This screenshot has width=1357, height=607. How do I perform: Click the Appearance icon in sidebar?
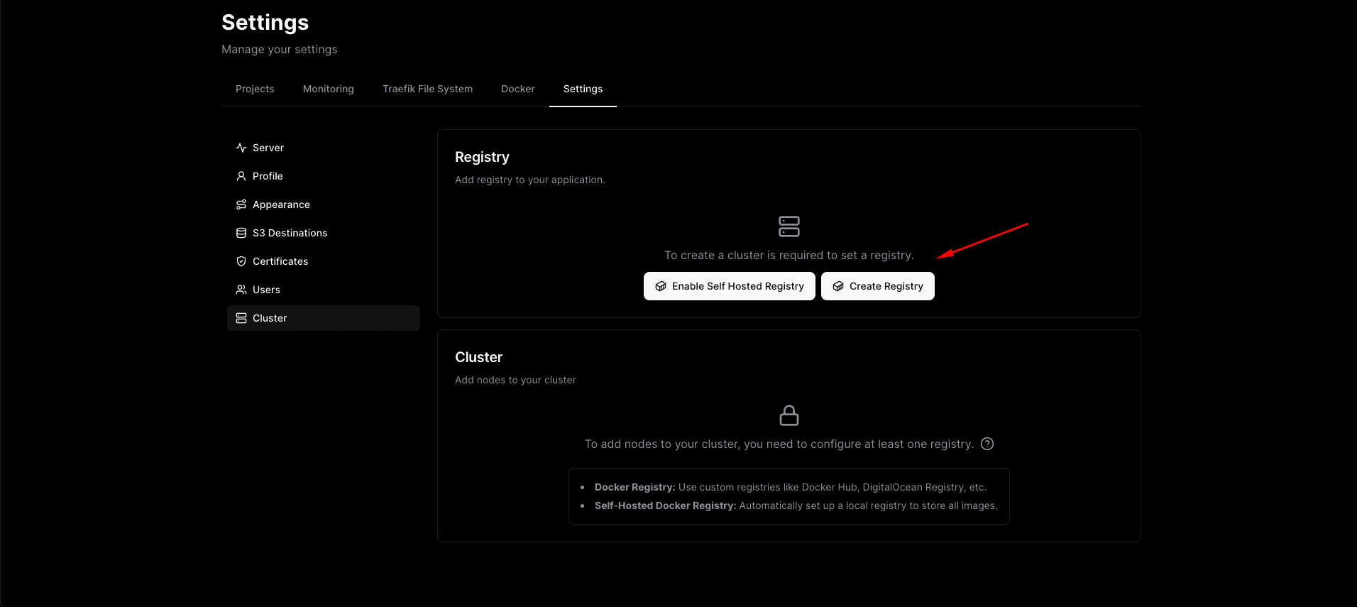tap(241, 204)
